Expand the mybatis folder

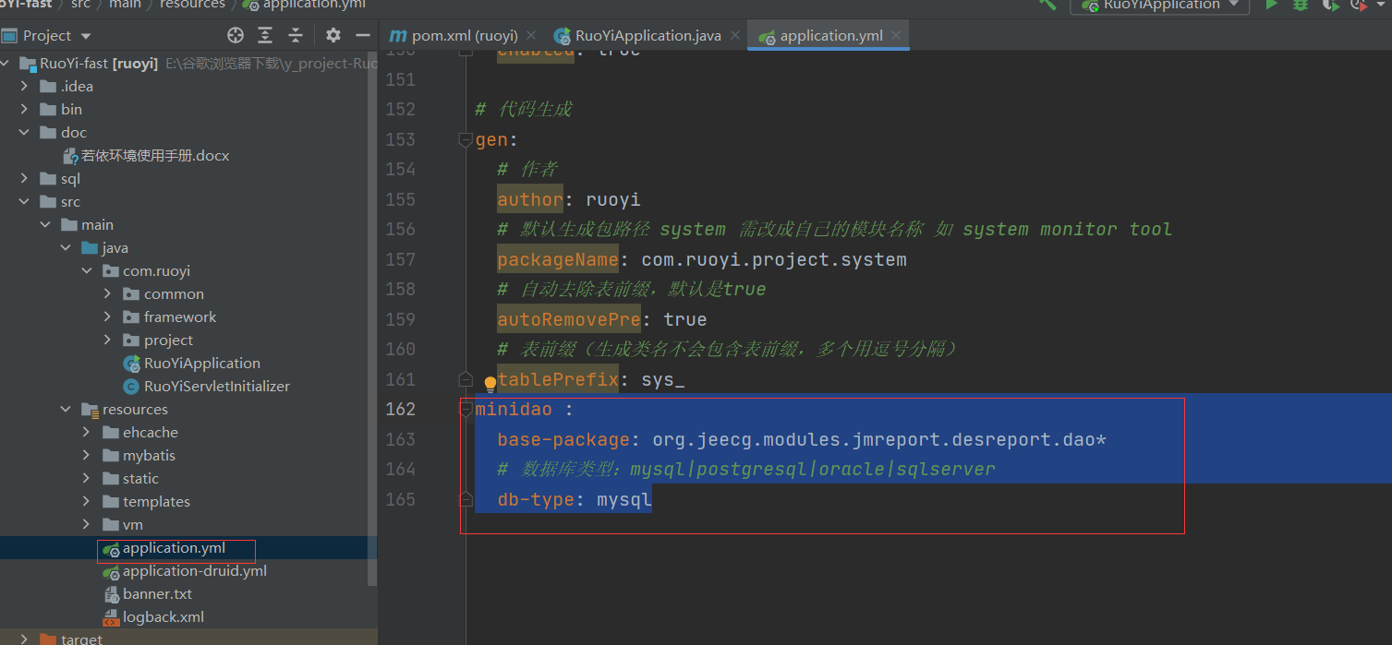pos(86,456)
